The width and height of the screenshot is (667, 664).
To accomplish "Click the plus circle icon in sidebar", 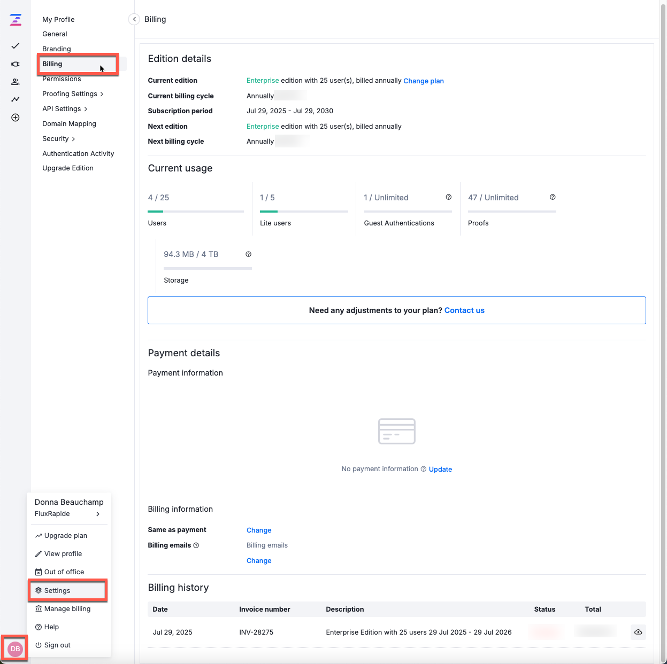I will 16,118.
